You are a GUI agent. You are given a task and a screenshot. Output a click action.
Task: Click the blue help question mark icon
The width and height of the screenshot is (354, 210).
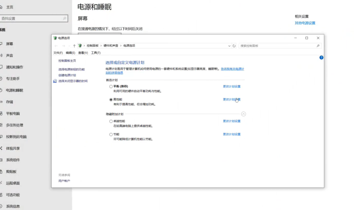(321, 57)
